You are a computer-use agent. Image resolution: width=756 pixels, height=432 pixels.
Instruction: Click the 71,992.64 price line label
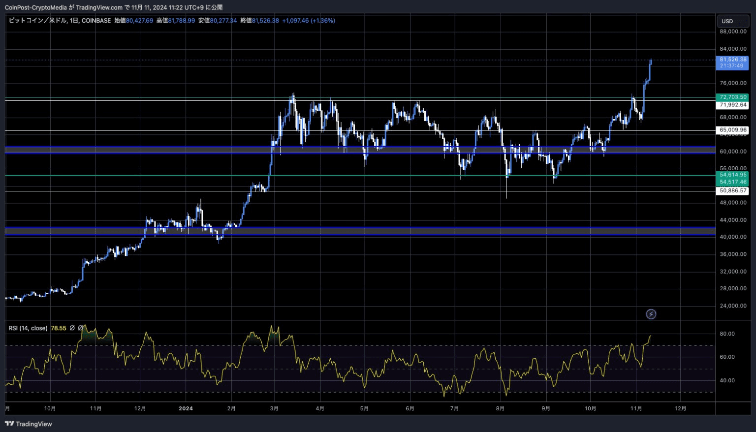coord(732,105)
